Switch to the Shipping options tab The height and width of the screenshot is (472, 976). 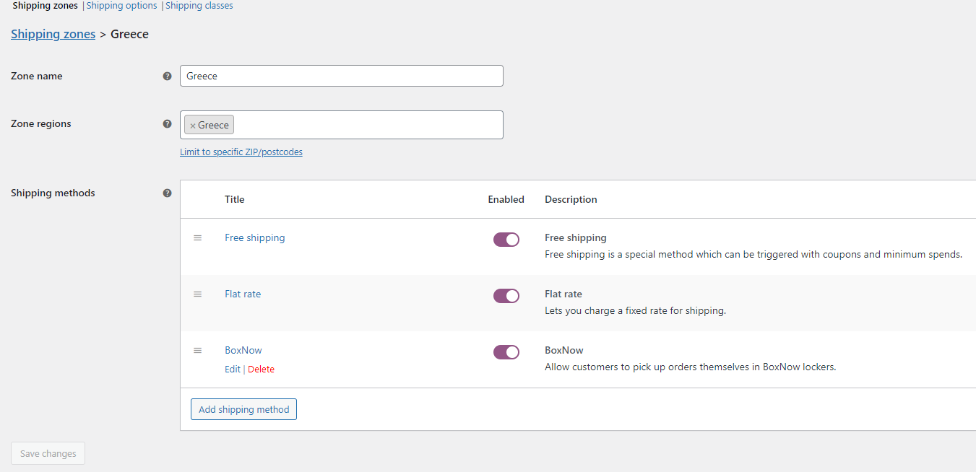pyautogui.click(x=121, y=6)
